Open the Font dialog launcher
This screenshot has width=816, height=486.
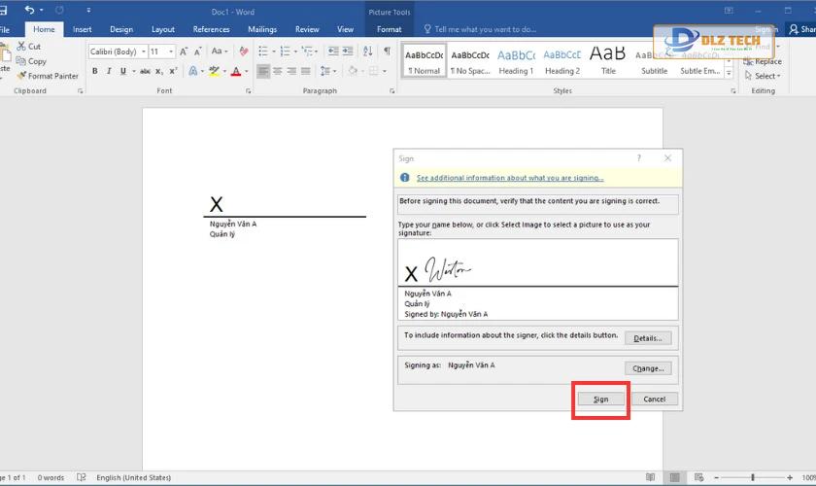[x=249, y=91]
